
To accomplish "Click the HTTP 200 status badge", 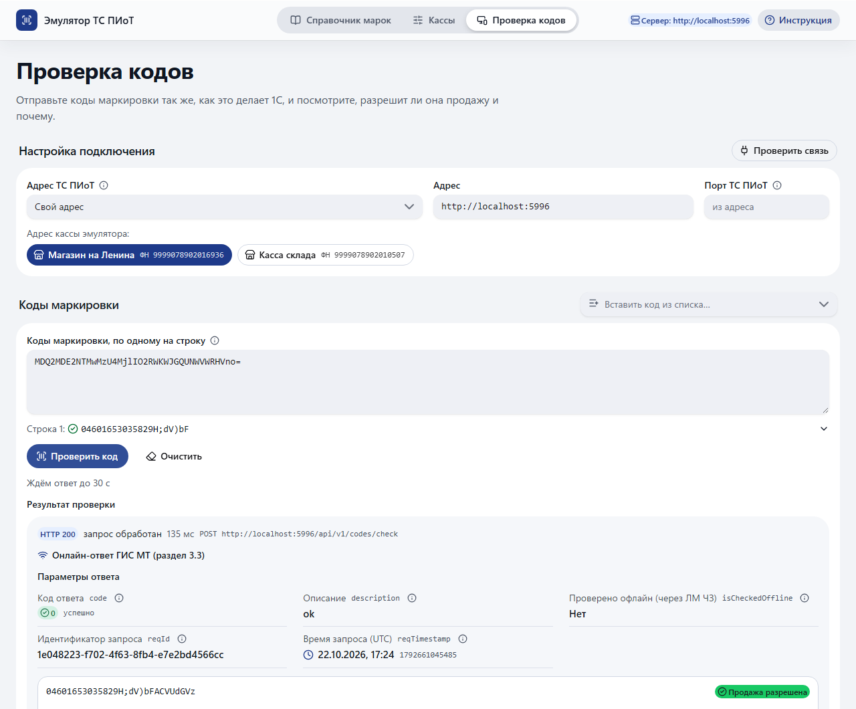I will pyautogui.click(x=58, y=534).
